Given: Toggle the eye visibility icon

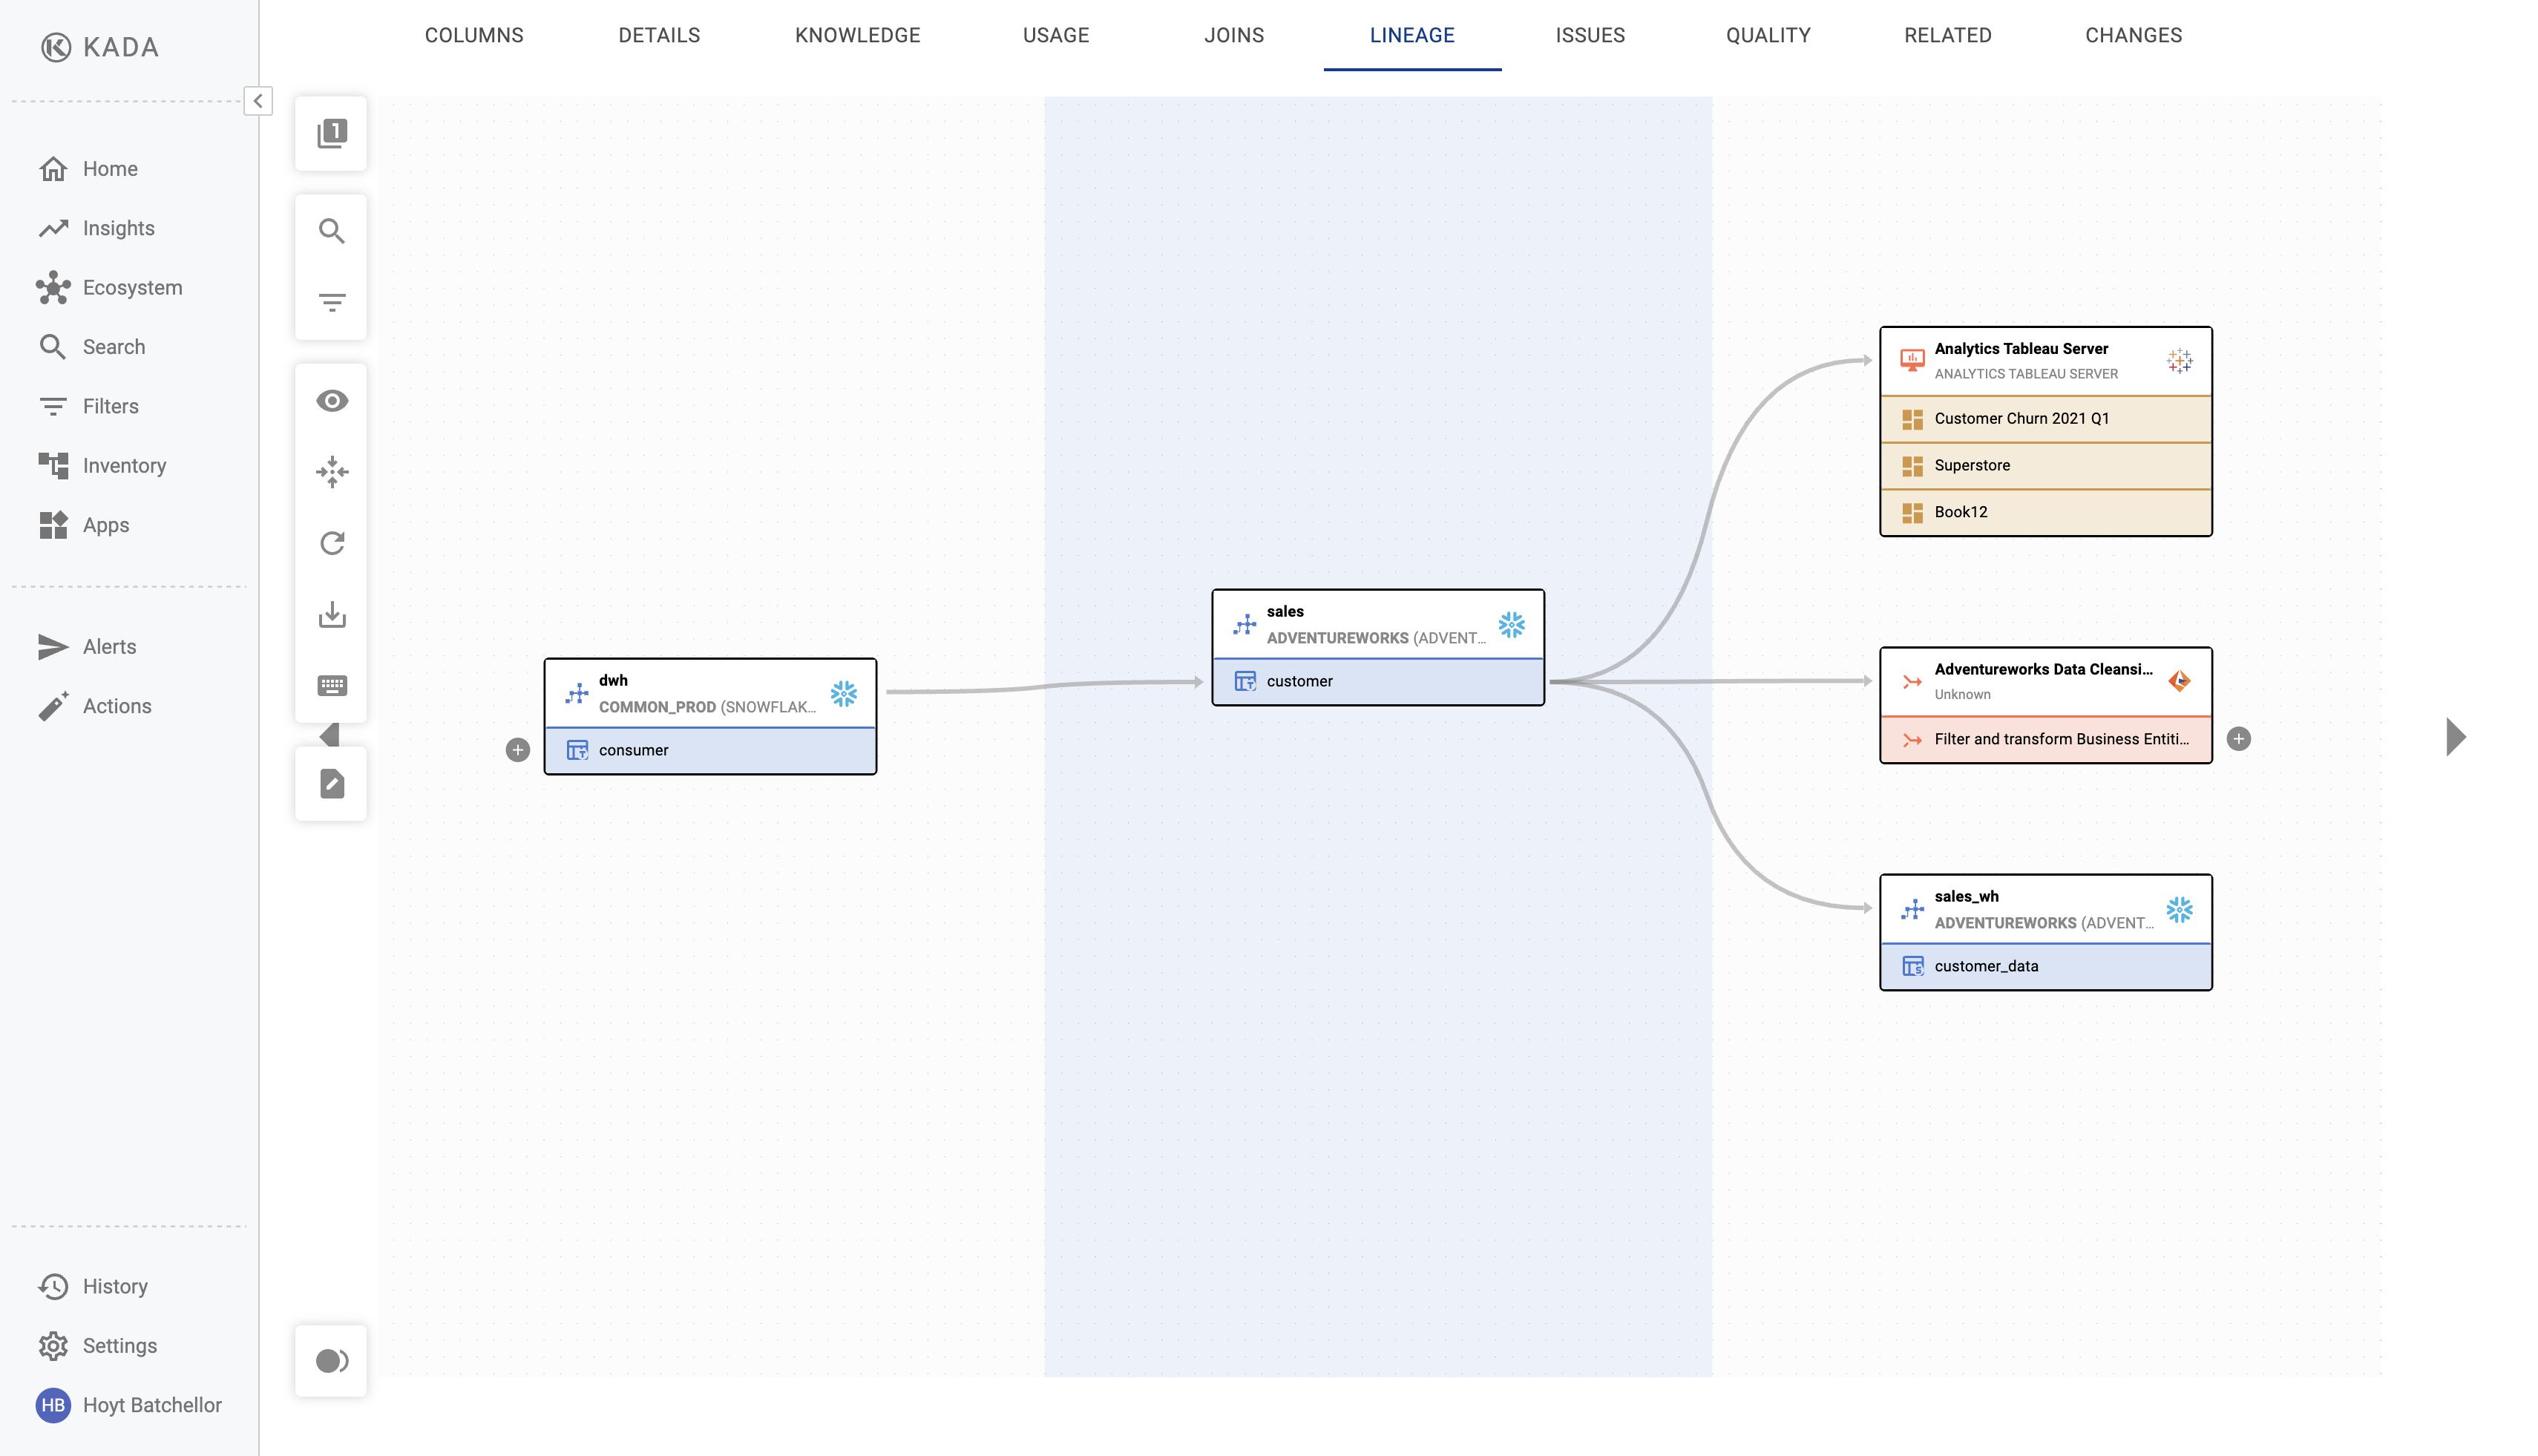Looking at the screenshot, I should point(331,401).
